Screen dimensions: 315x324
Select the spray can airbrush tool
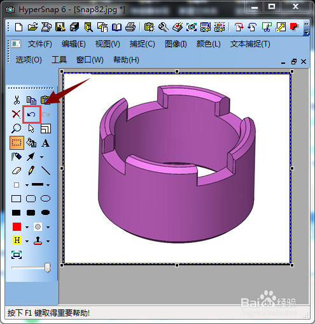tap(17, 157)
